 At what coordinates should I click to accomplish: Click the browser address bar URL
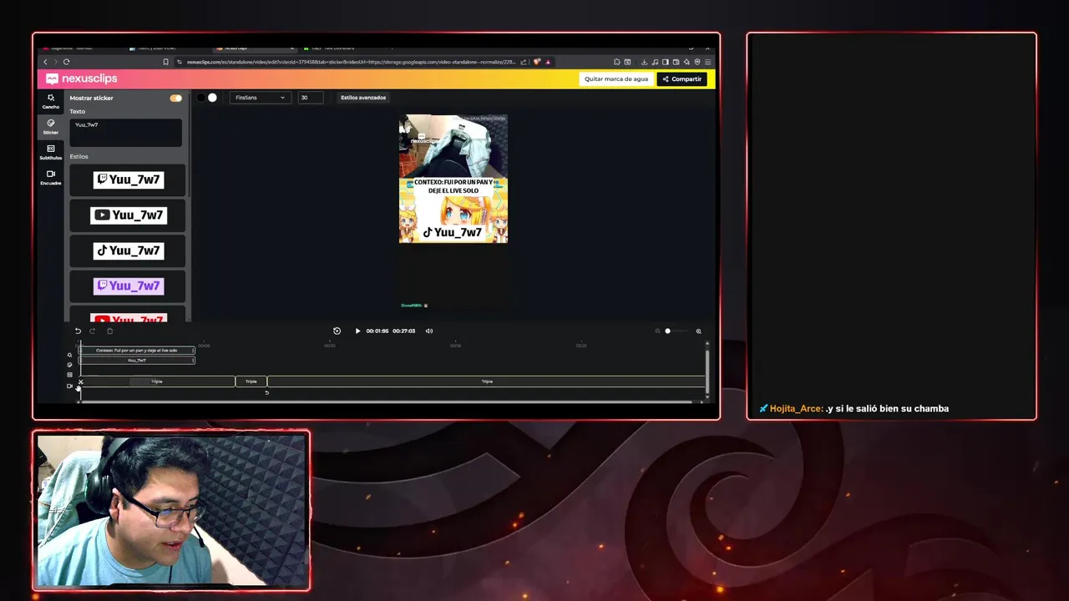click(x=351, y=62)
